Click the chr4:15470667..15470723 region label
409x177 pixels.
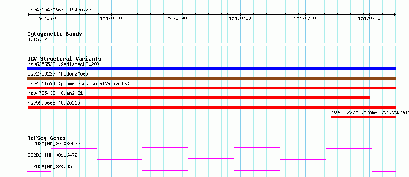pyautogui.click(x=59, y=10)
